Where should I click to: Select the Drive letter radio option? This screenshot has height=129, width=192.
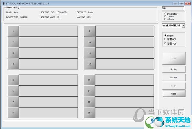[171, 14]
